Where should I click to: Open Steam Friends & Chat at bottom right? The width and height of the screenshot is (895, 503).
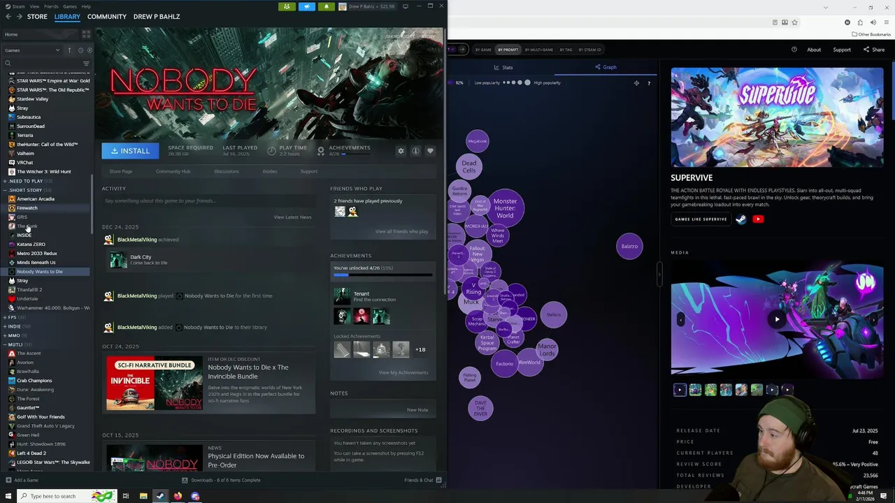pyautogui.click(x=422, y=480)
